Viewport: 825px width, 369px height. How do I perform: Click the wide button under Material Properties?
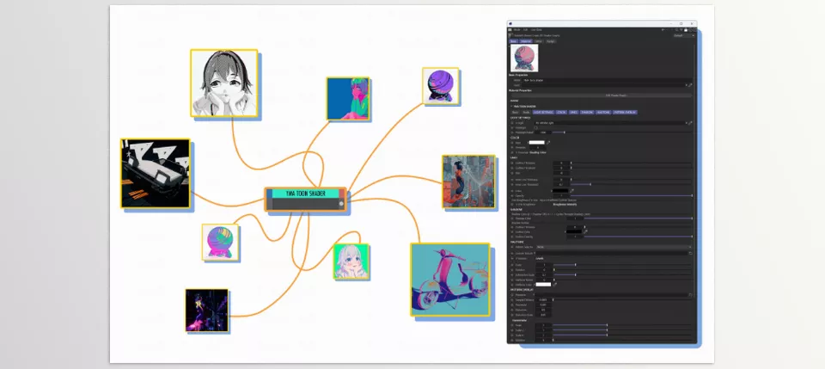point(602,95)
